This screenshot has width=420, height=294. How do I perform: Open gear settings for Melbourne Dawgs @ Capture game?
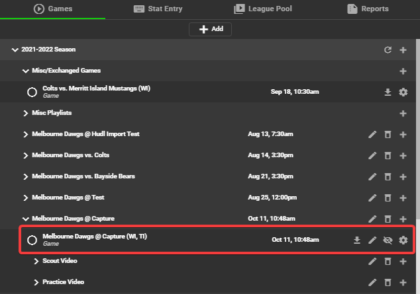coord(403,240)
